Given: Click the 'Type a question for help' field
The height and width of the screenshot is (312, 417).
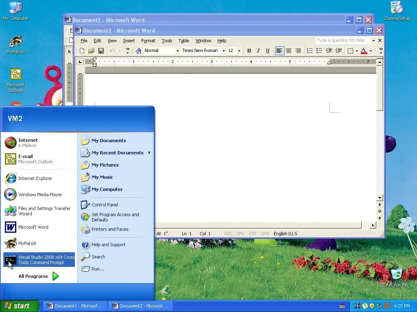Looking at the screenshot, I should 343,41.
